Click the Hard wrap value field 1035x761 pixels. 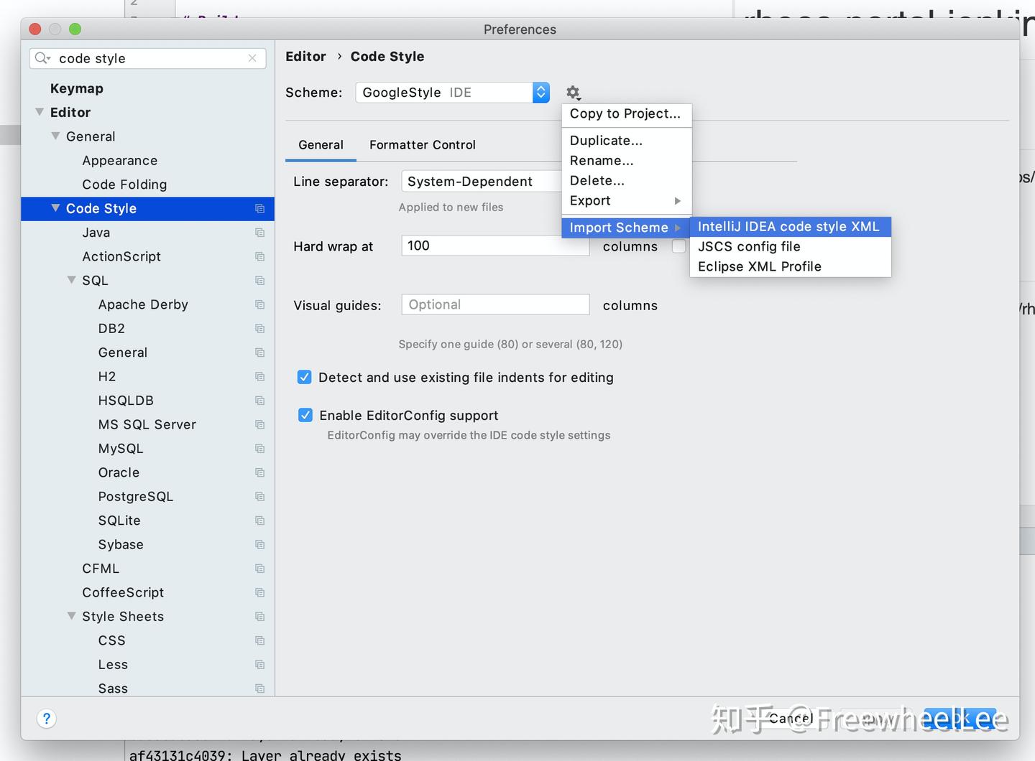point(494,245)
